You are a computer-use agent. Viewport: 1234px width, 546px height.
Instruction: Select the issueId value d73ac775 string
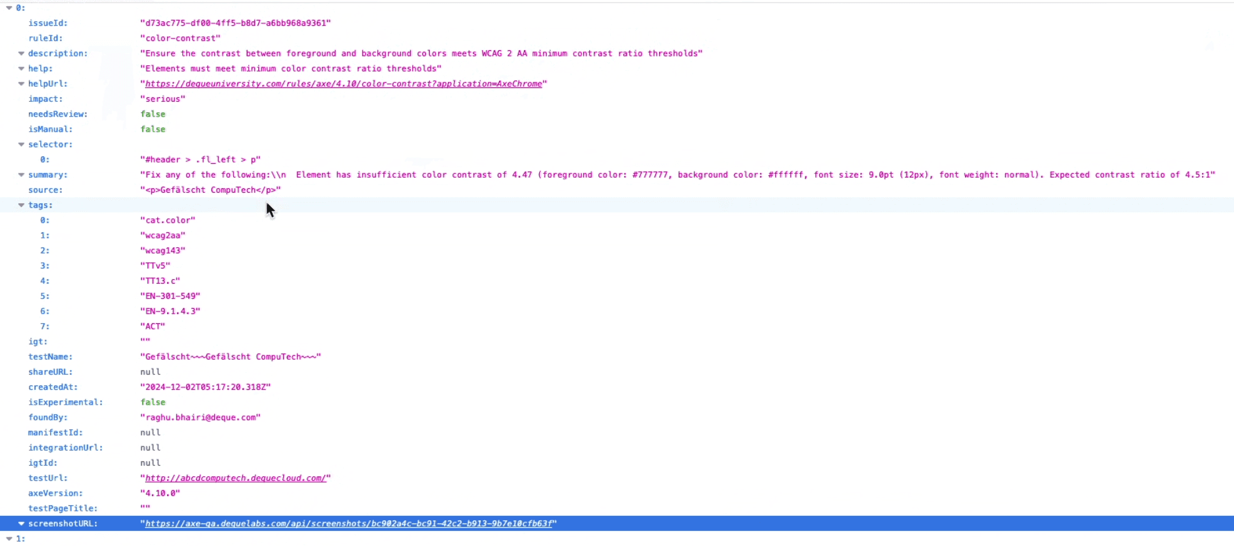point(236,23)
